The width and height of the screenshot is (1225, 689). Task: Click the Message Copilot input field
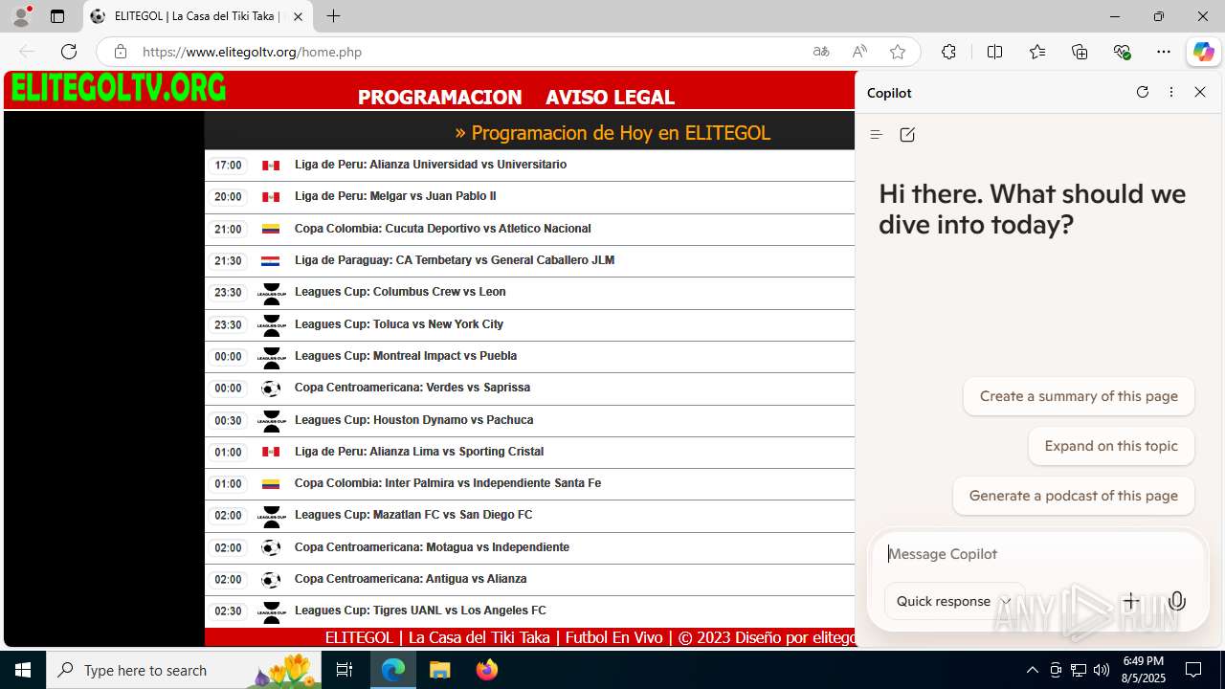coord(1037,554)
